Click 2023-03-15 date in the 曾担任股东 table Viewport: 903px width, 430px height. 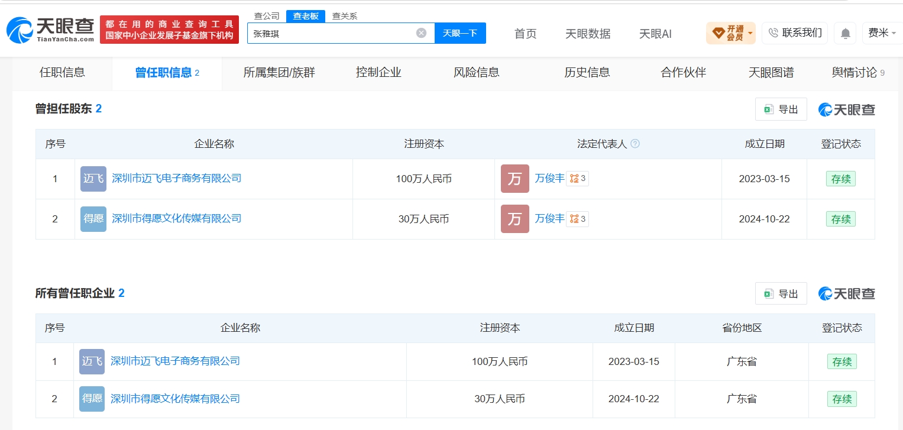pos(764,179)
